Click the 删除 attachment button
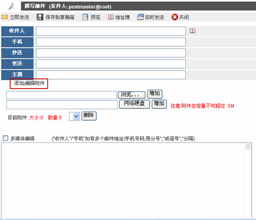This screenshot has width=256, height=220. click(89, 116)
